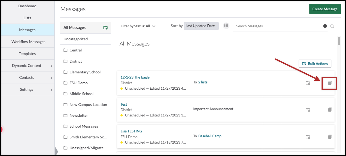Click the Create Message button
346x156 pixels.
click(x=325, y=9)
